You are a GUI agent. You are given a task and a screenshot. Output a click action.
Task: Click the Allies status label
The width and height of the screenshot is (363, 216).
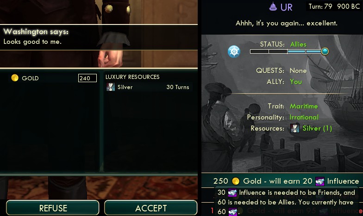(298, 44)
